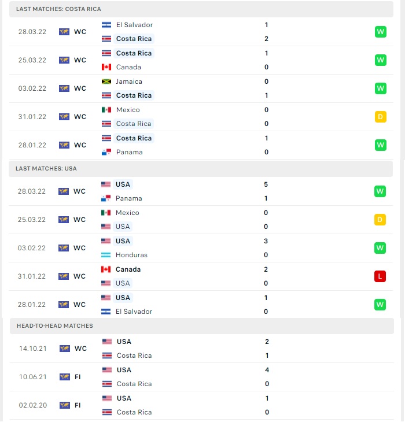Image resolution: width=405 pixels, height=422 pixels.
Task: Open the 14.10.21 USA vs Costa Rica match row
Action: pos(202,349)
